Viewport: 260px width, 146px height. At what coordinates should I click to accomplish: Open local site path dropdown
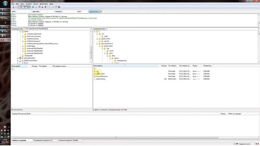coord(91,29)
